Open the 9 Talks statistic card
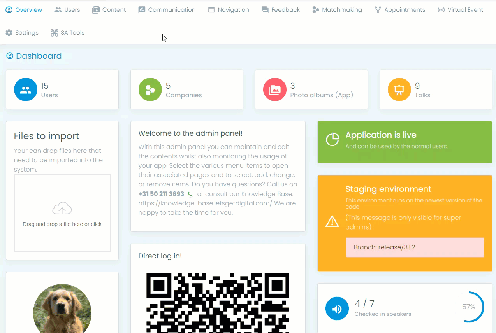 tap(436, 89)
